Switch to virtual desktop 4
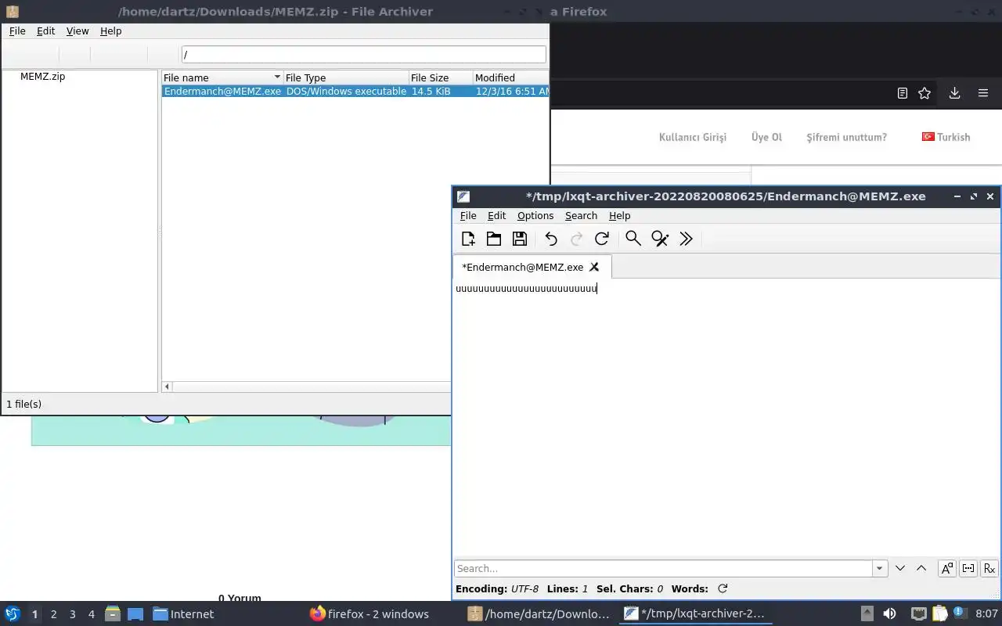 92,614
